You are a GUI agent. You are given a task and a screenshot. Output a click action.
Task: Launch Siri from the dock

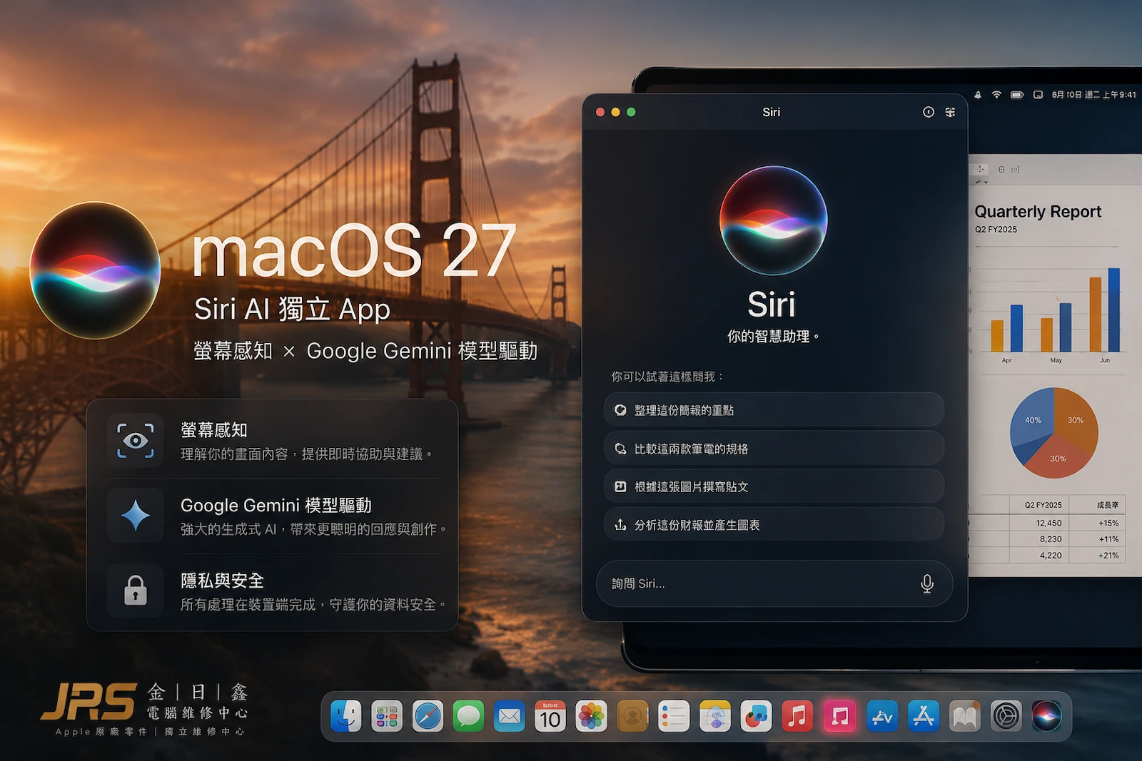(1046, 716)
